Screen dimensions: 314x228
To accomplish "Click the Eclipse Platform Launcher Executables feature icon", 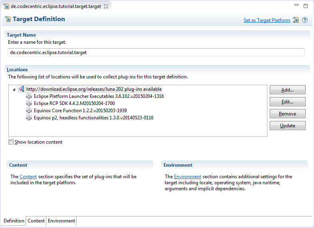I will [29, 96].
